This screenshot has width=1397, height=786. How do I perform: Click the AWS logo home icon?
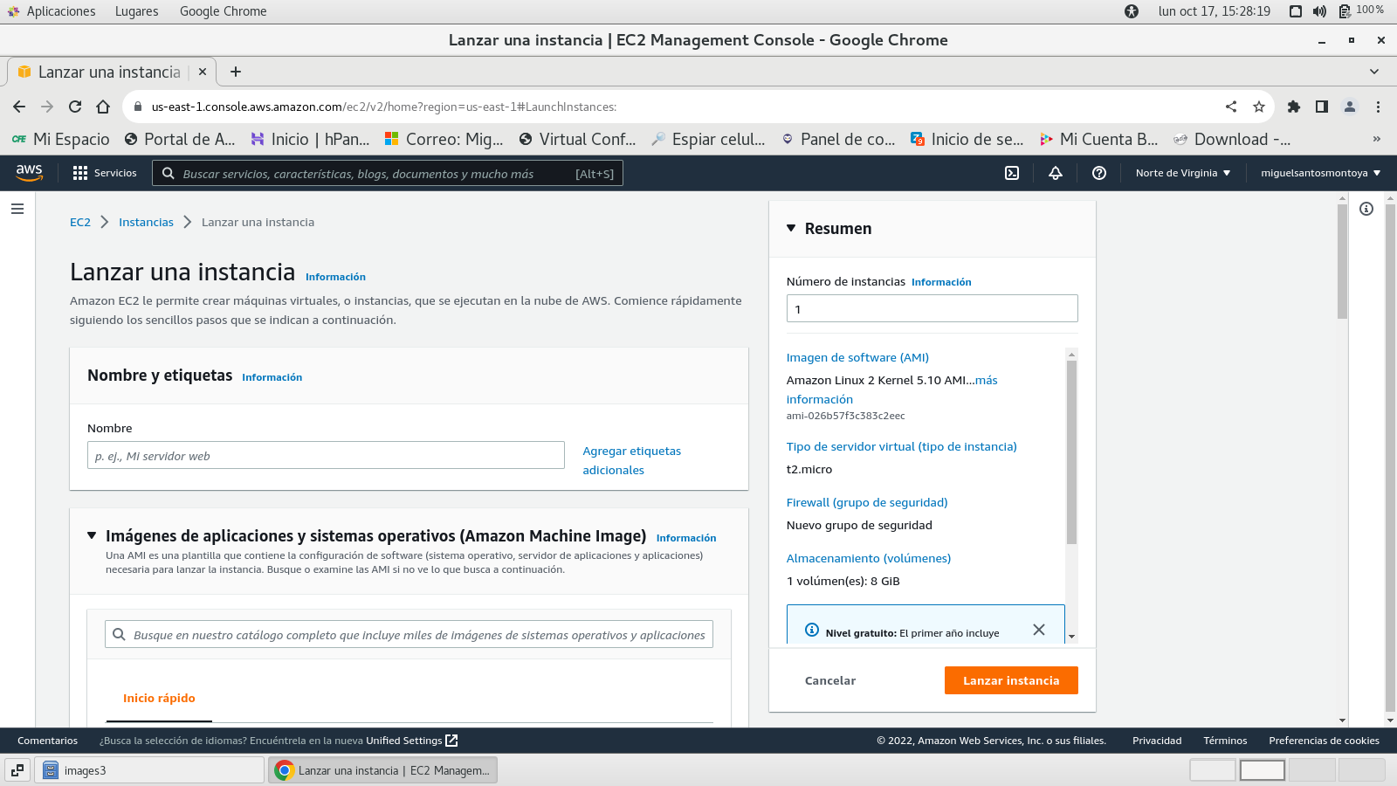[30, 173]
